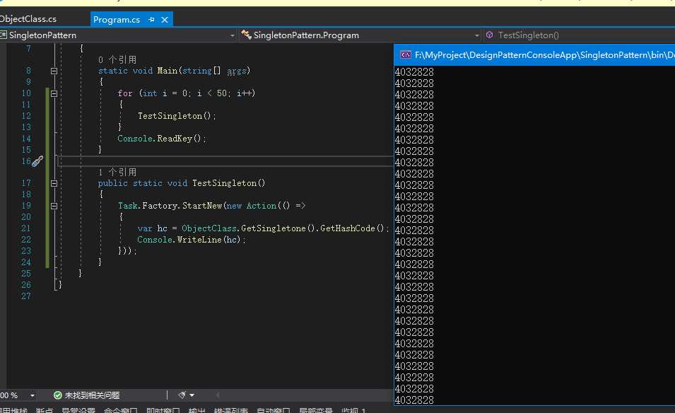The width and height of the screenshot is (675, 413).
Task: Collapse the Main method at line 8
Action: coord(54,71)
